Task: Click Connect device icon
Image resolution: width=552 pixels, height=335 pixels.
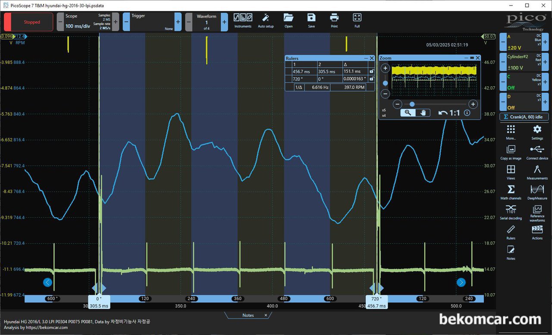Action: click(537, 152)
